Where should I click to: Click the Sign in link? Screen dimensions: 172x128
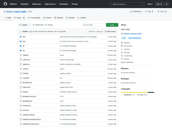tap(150, 4)
